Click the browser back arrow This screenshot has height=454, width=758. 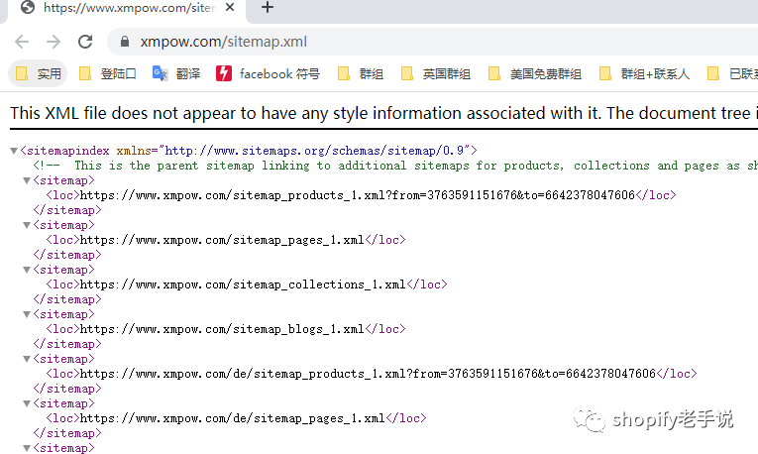(22, 42)
